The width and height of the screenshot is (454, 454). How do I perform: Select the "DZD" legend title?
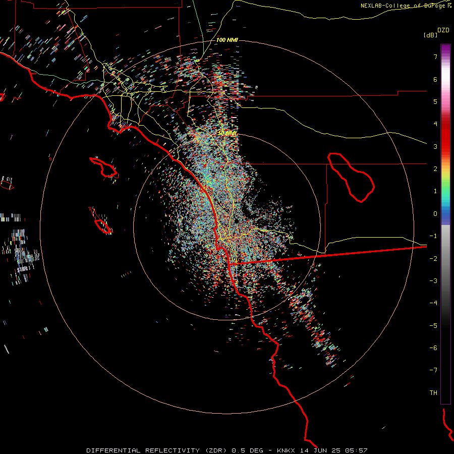[x=443, y=30]
